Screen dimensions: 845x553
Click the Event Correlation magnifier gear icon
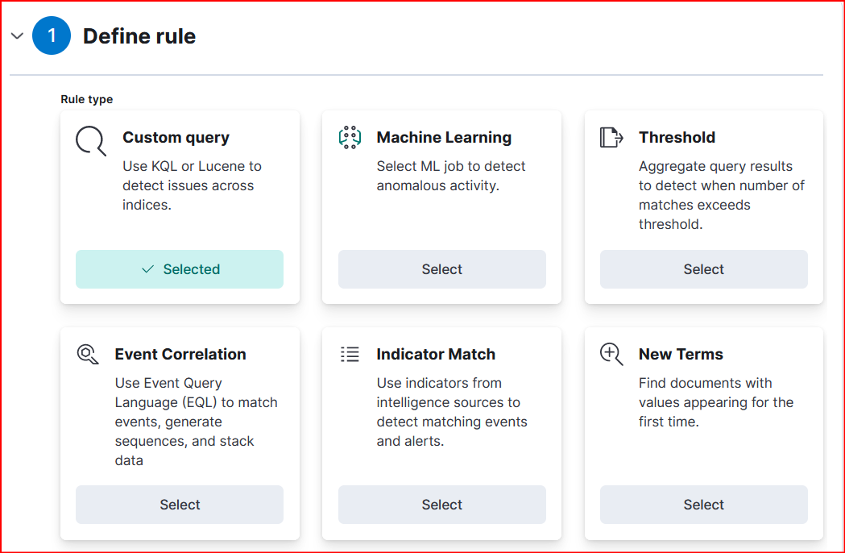[88, 353]
